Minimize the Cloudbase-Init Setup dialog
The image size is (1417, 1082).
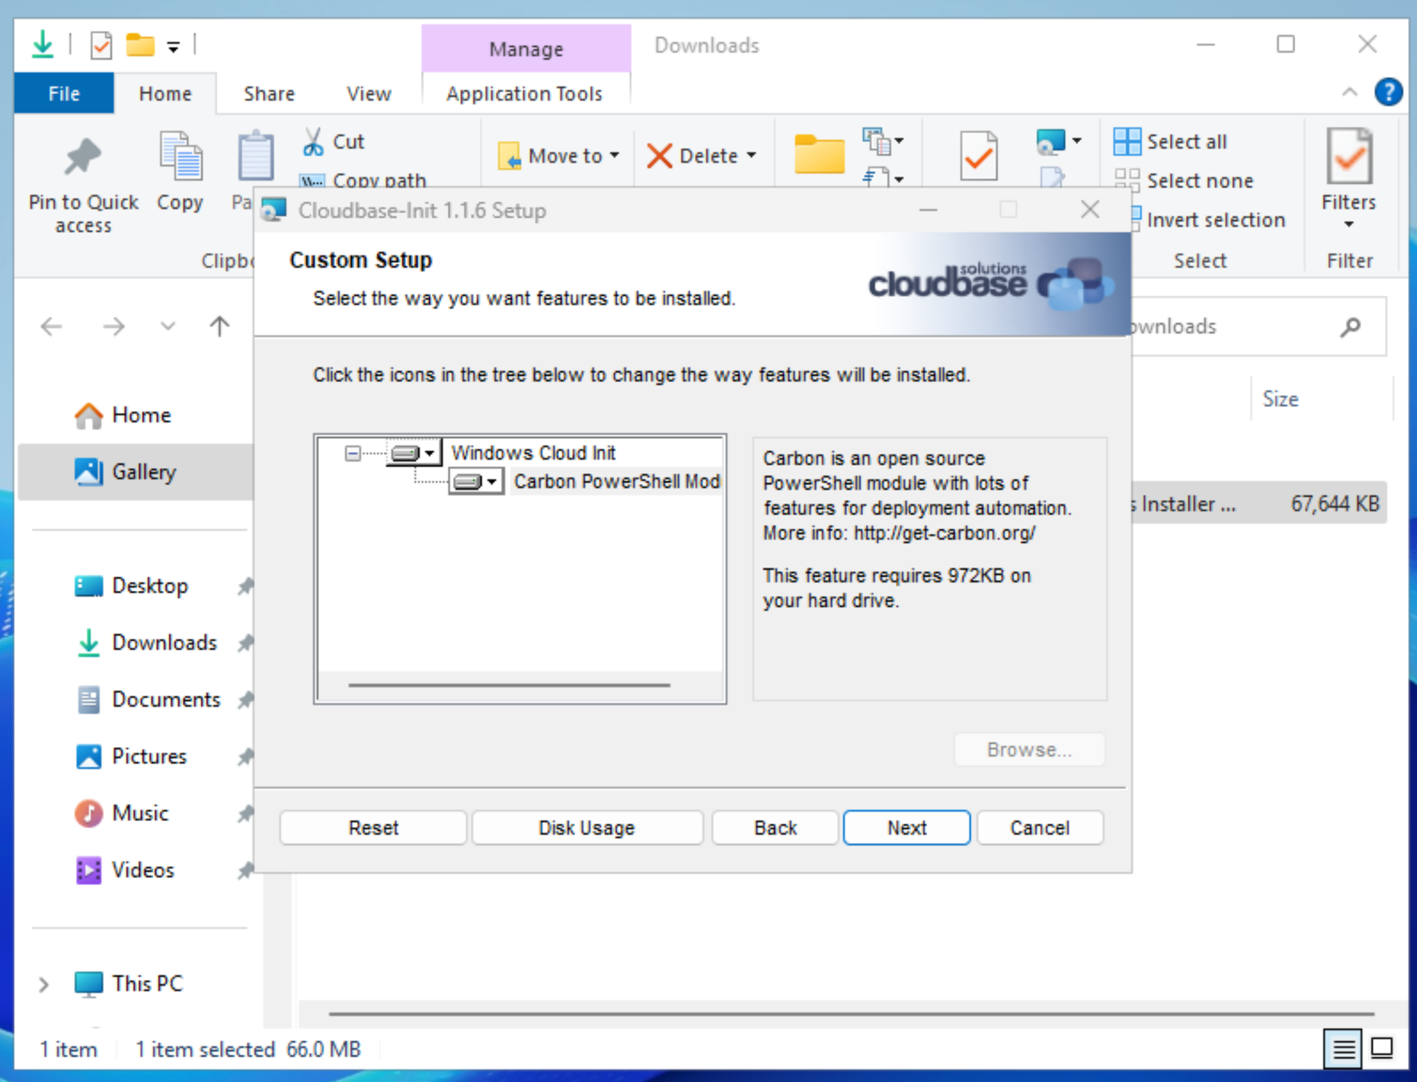point(928,209)
